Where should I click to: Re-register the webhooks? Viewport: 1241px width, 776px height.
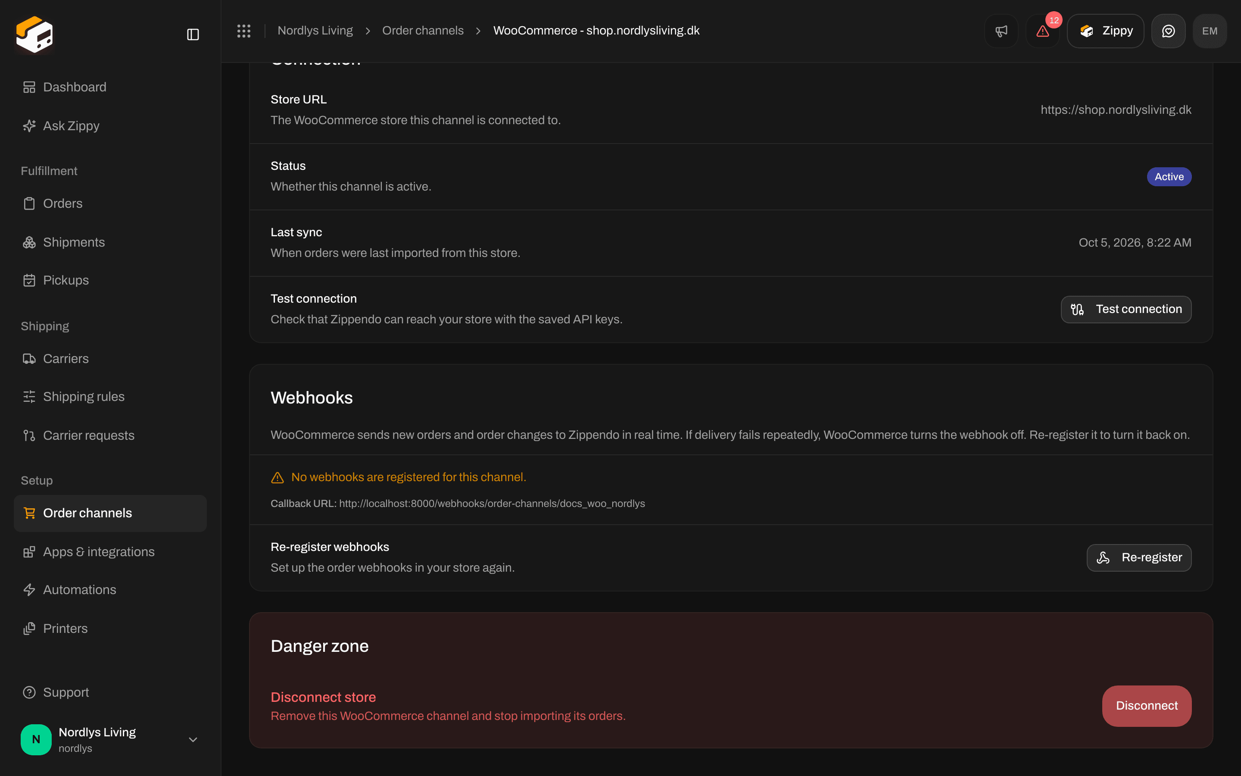(x=1138, y=557)
